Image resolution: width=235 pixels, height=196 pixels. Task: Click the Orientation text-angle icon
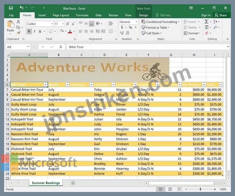click(98, 23)
